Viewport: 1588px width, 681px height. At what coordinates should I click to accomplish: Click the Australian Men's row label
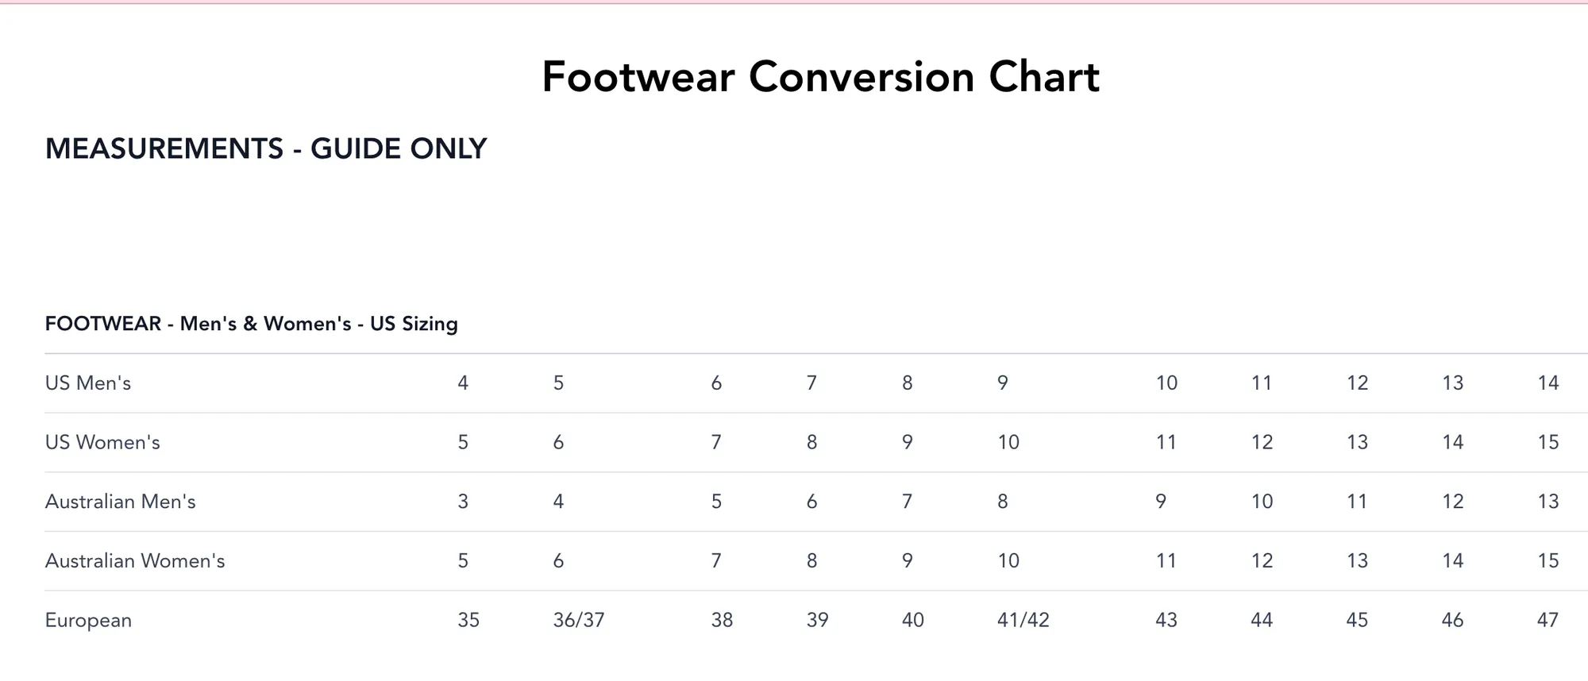click(121, 502)
